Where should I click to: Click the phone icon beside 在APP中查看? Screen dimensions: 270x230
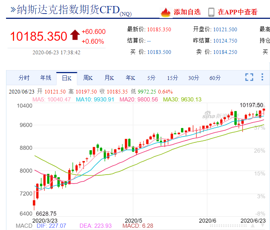tap(211, 12)
